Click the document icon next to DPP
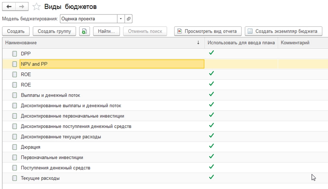 (14, 54)
